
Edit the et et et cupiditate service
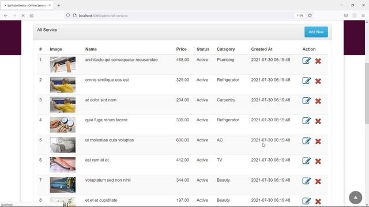click(306, 201)
